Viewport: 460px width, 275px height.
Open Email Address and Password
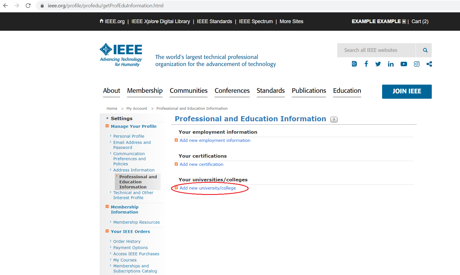(x=132, y=145)
